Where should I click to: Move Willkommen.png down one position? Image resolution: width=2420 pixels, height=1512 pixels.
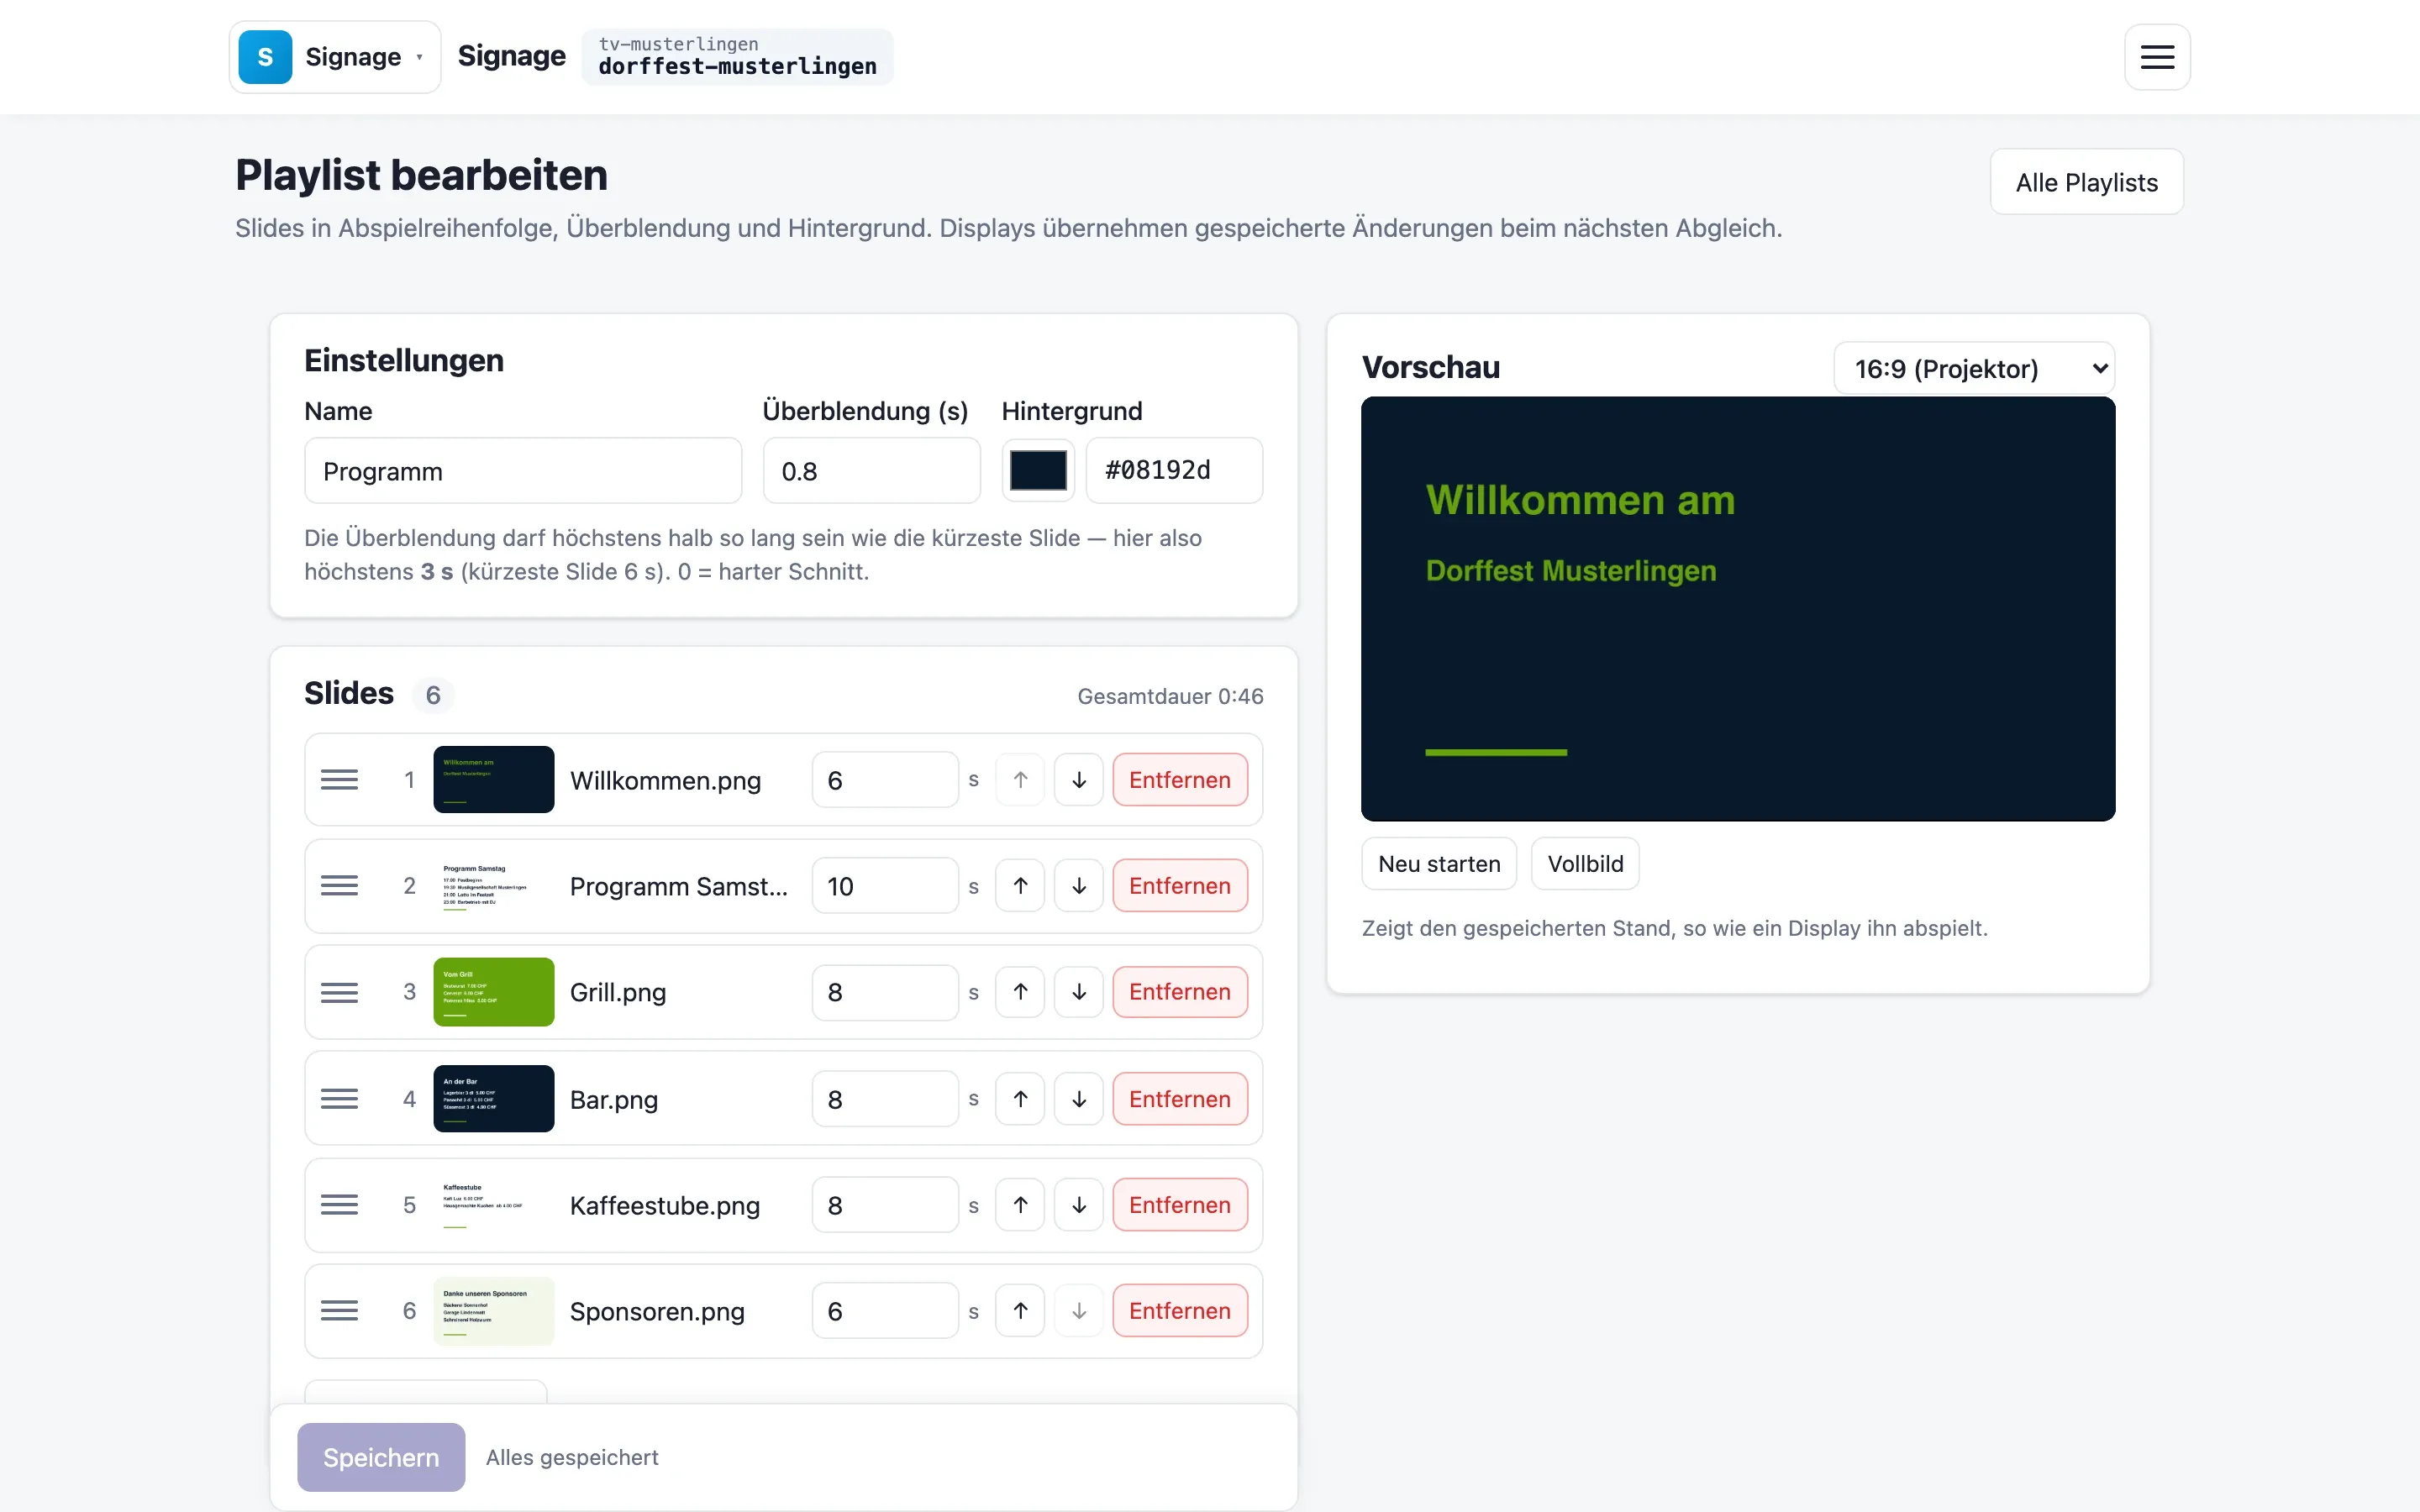(1079, 780)
